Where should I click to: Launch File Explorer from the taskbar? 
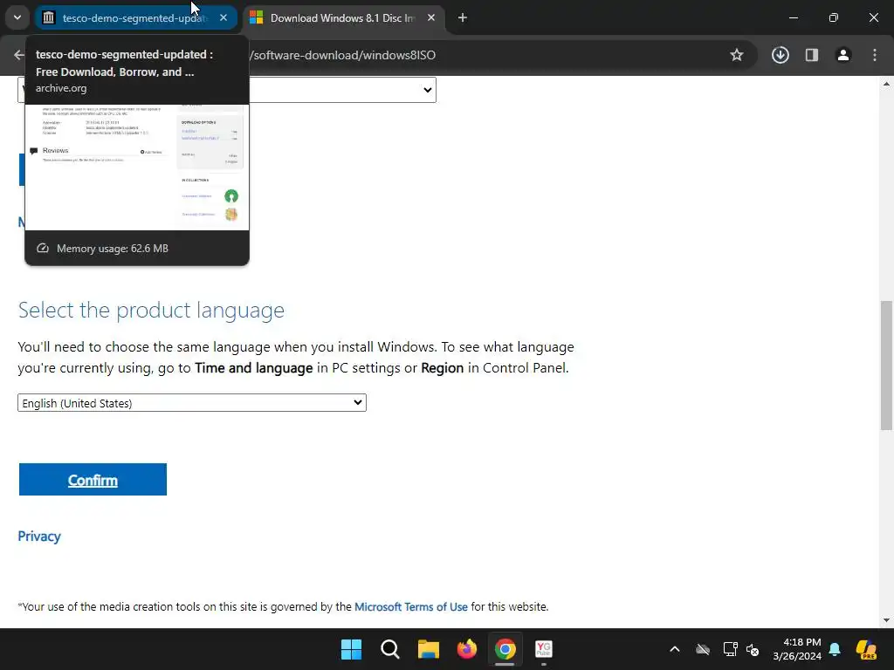428,649
